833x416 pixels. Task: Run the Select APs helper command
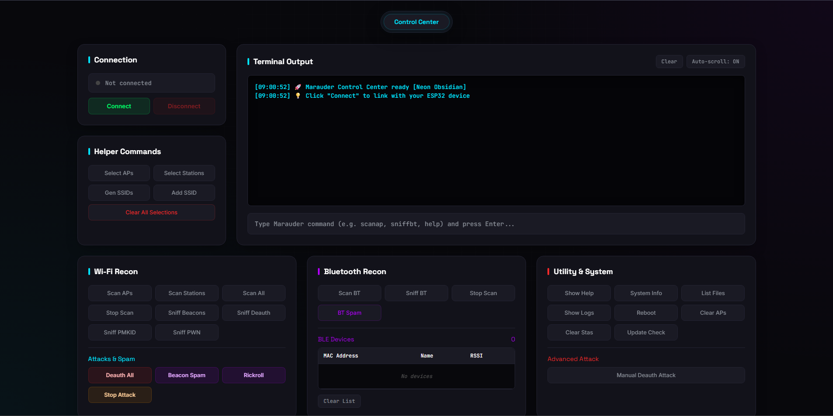(x=119, y=173)
